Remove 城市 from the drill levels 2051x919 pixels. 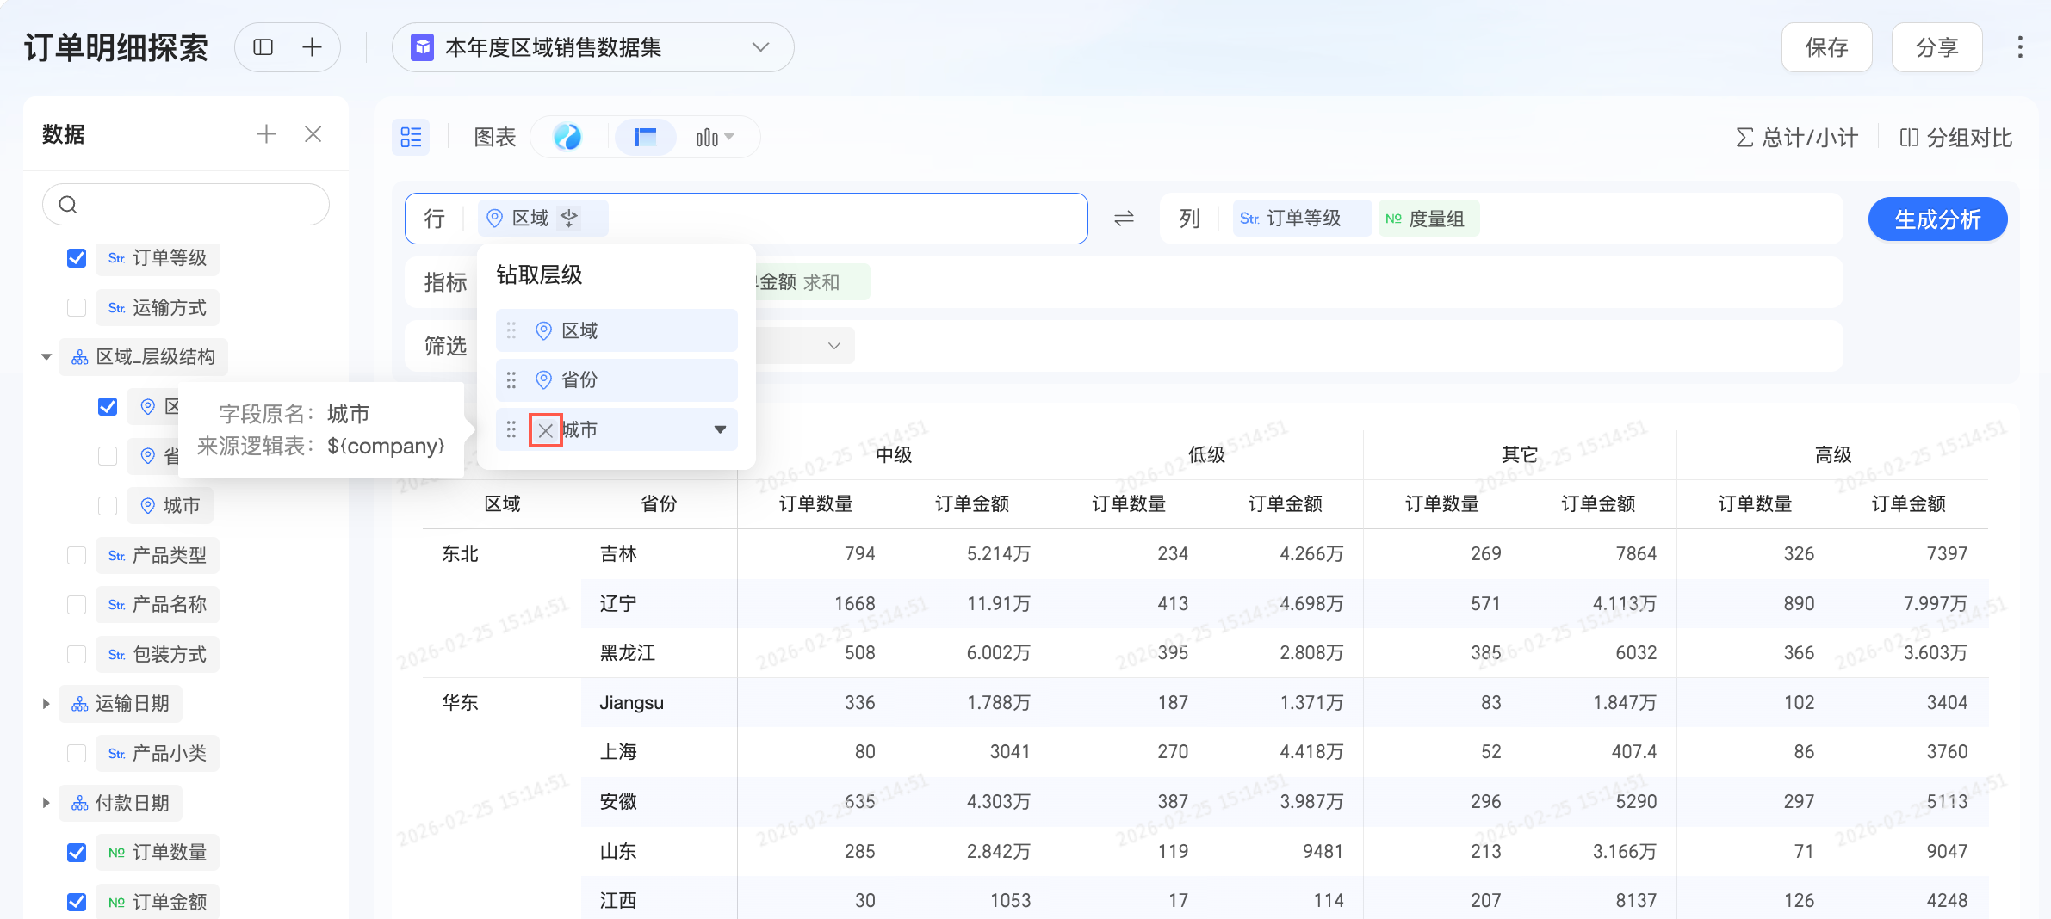point(545,430)
